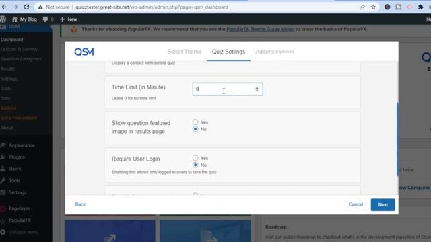This screenshot has width=431, height=242.
Task: Click the Next button
Action: [383, 204]
